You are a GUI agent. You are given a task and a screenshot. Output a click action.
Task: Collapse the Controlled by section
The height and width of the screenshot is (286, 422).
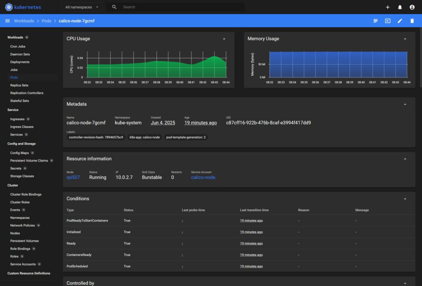pyautogui.click(x=405, y=283)
